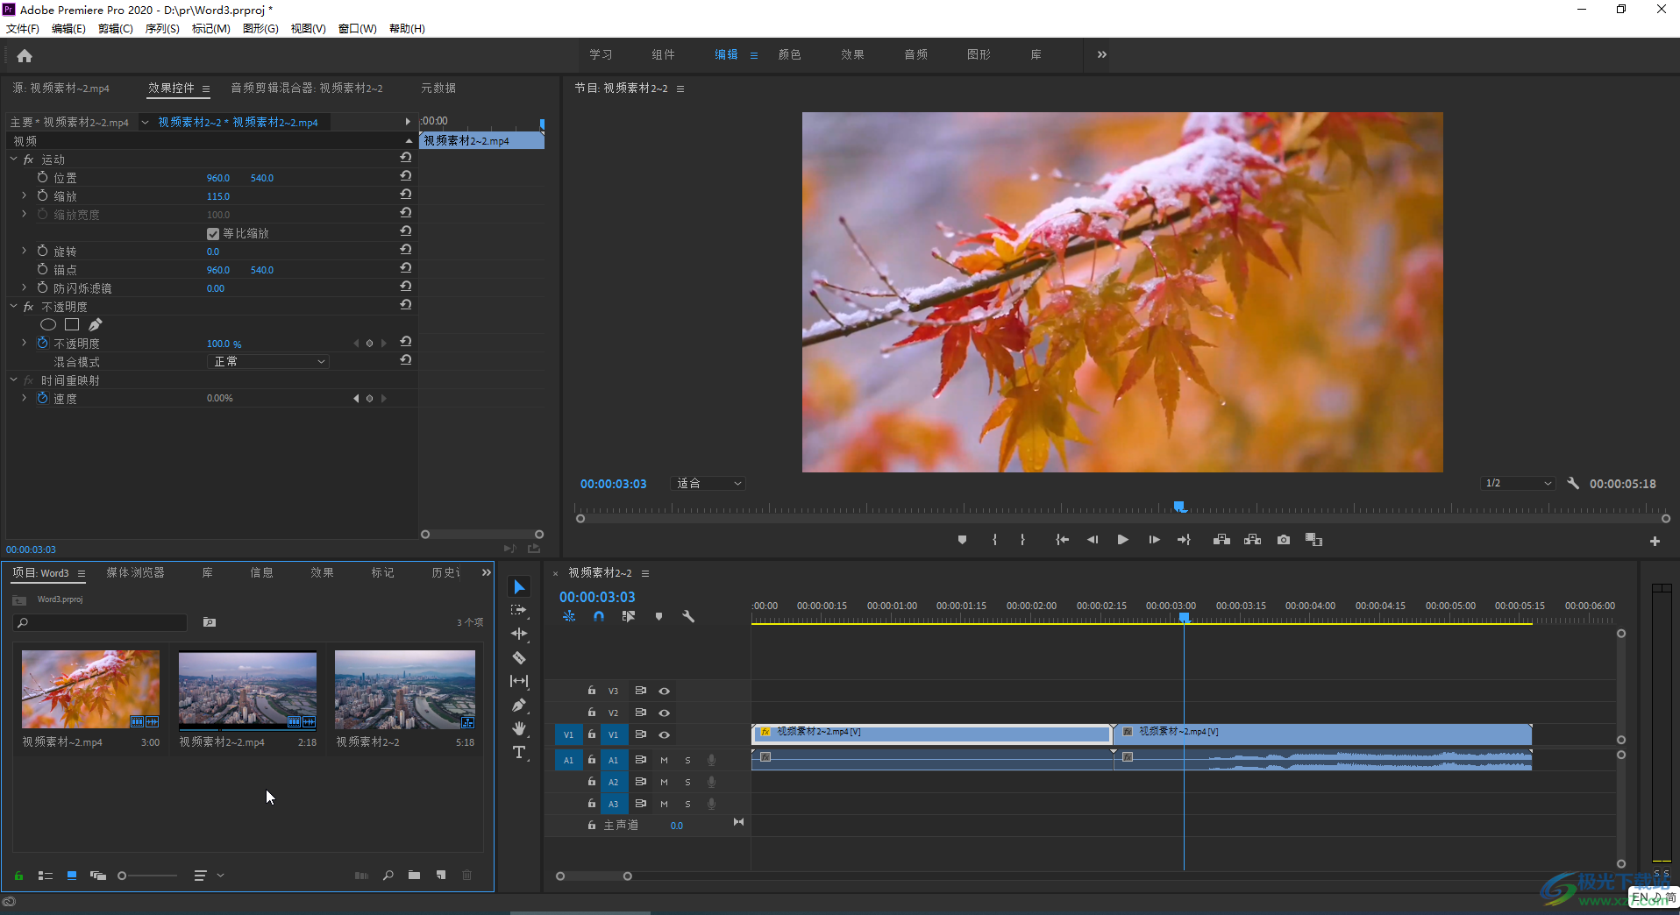Open the File menu
The width and height of the screenshot is (1680, 915).
[x=23, y=28]
